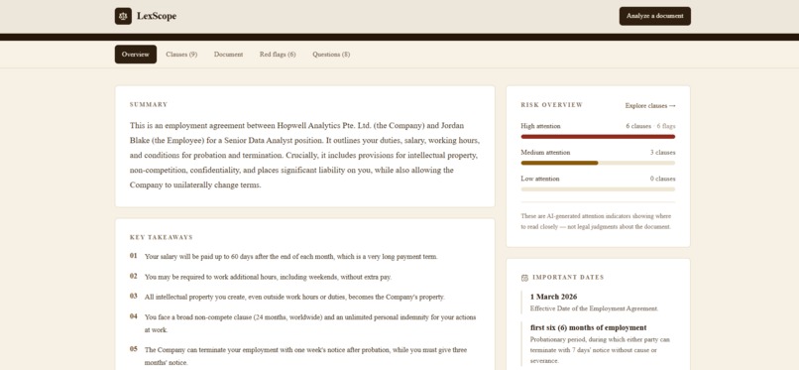Select takeaway 04 about the non-compete clause
Image resolution: width=799 pixels, height=370 pixels.
tap(302, 323)
